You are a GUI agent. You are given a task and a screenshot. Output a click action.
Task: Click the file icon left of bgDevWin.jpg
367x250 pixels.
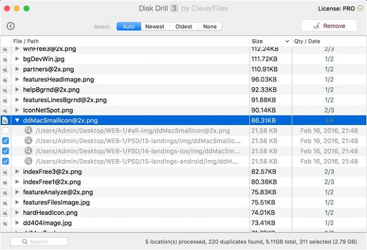[x=5, y=59]
